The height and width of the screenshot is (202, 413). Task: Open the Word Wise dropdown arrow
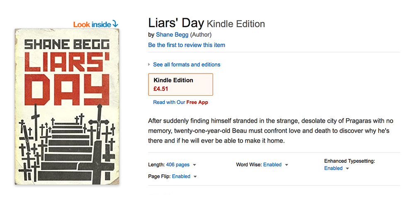click(287, 165)
